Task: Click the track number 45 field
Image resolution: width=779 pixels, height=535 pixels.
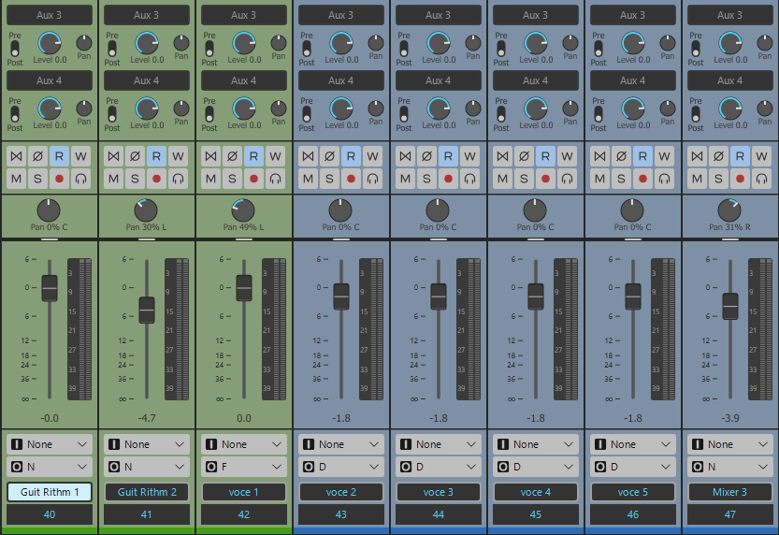Action: pos(535,514)
